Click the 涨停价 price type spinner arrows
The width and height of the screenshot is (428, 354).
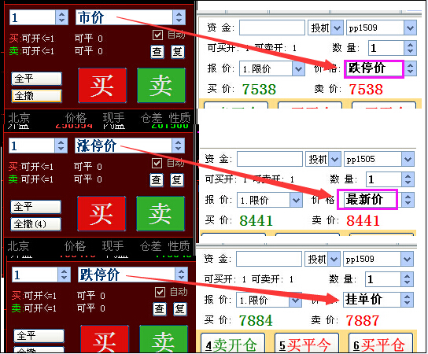pos(179,146)
